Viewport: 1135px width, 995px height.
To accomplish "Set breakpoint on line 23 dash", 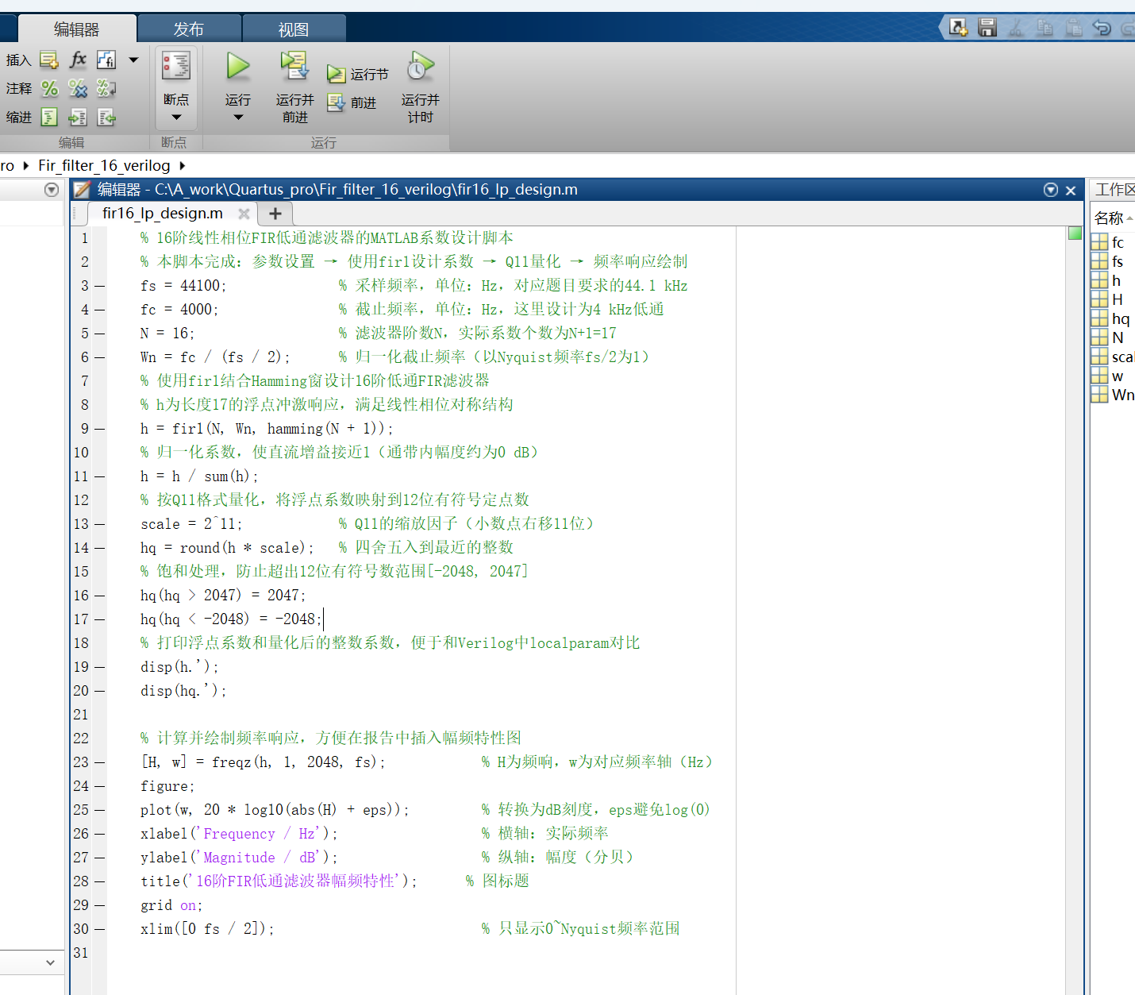I will [x=100, y=762].
